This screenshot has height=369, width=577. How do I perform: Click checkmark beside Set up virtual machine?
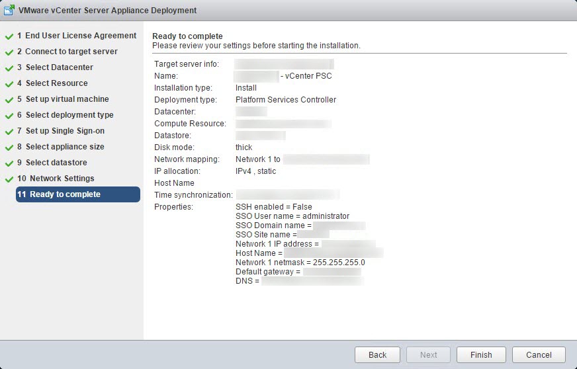pyautogui.click(x=9, y=100)
